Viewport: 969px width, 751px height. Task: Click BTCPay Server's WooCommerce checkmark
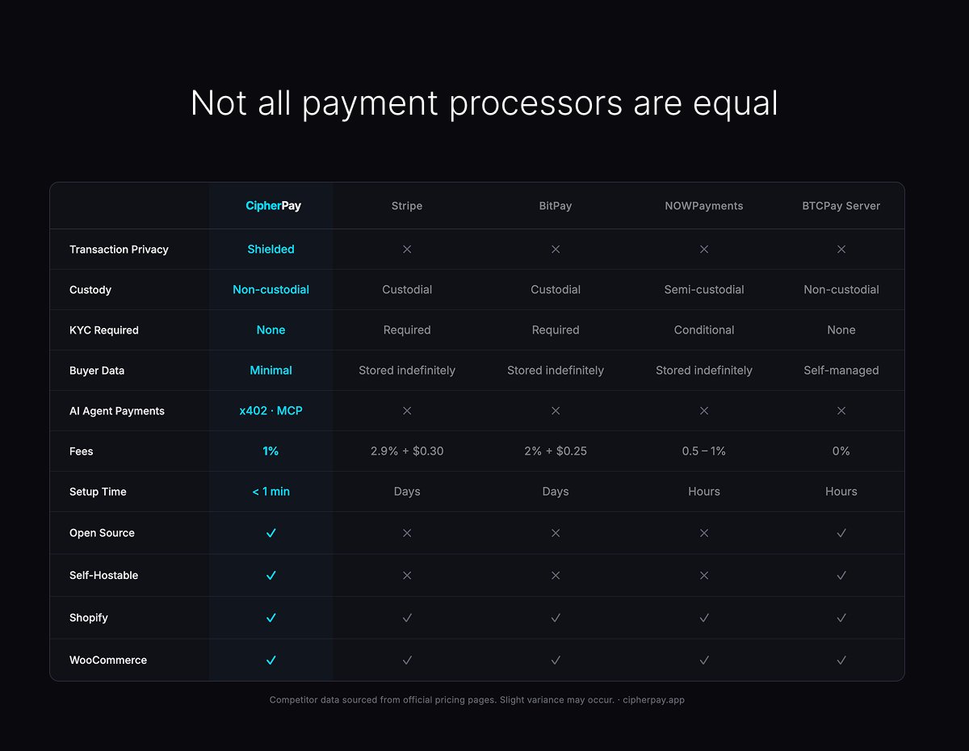(x=841, y=661)
